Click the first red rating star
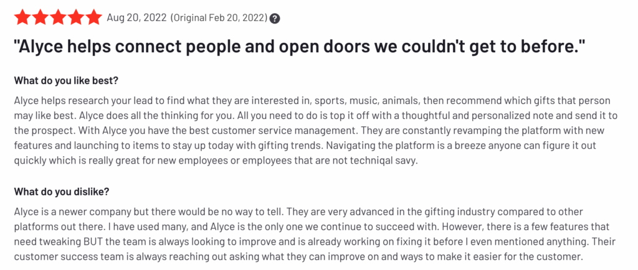 (x=23, y=17)
